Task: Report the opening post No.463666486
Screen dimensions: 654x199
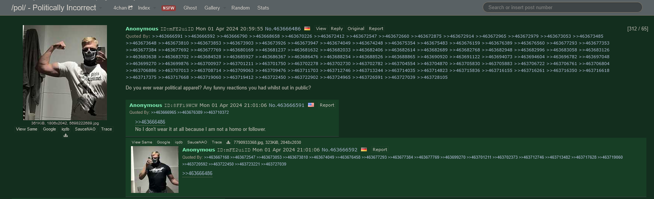Action: [376, 29]
